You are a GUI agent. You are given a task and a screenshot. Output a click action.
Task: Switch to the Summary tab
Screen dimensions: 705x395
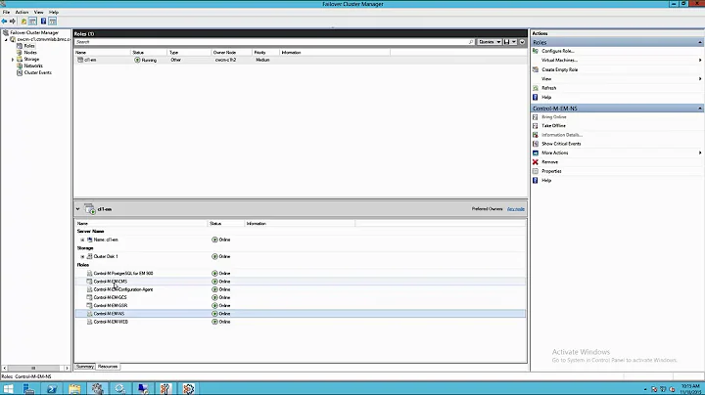tap(84, 367)
